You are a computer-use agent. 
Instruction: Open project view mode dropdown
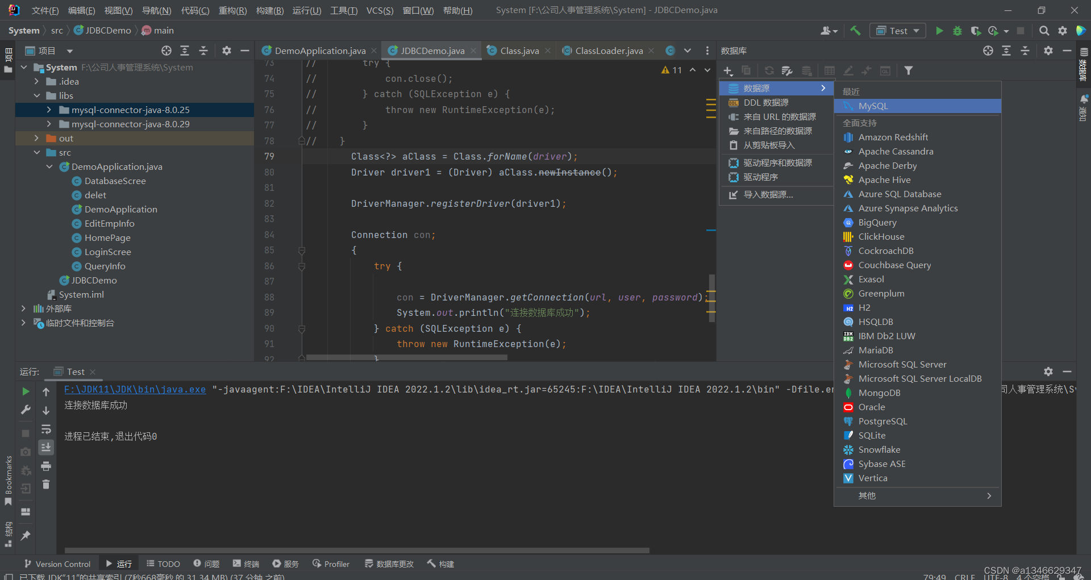tap(70, 51)
